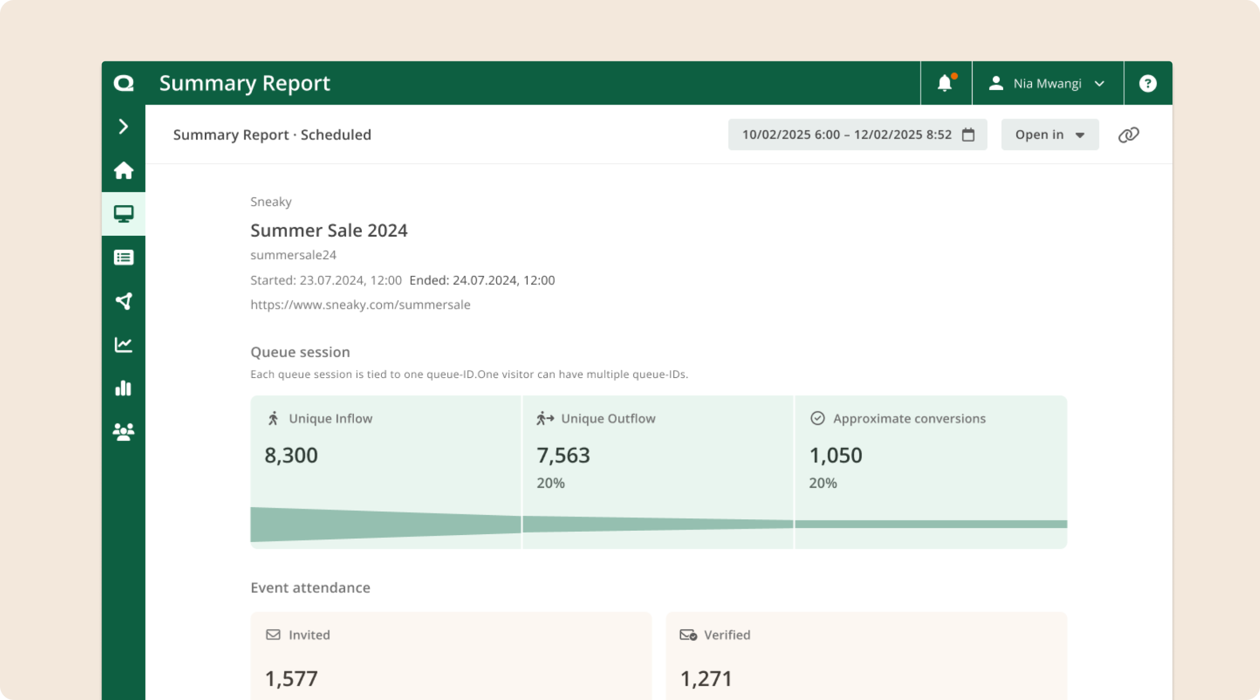
Task: Go to the Home sidebar icon
Action: 124,170
